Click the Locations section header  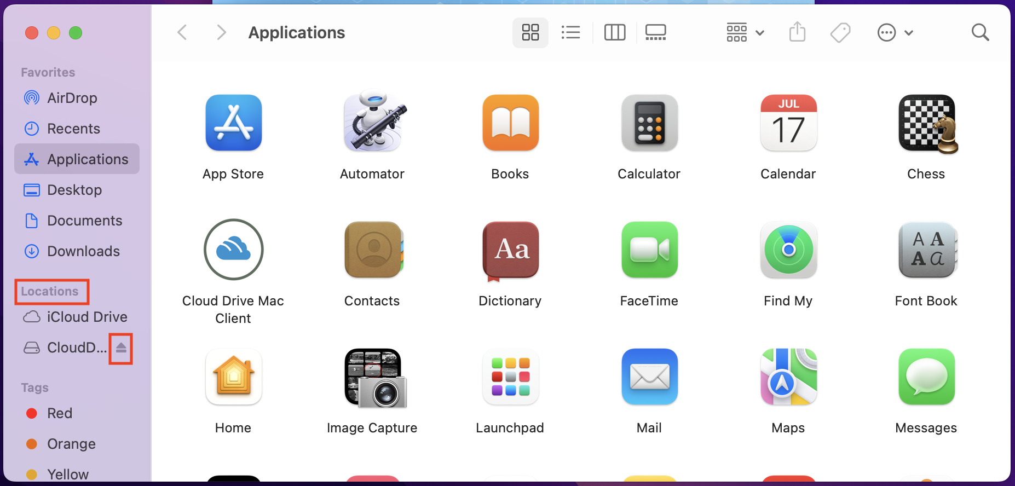click(x=50, y=291)
